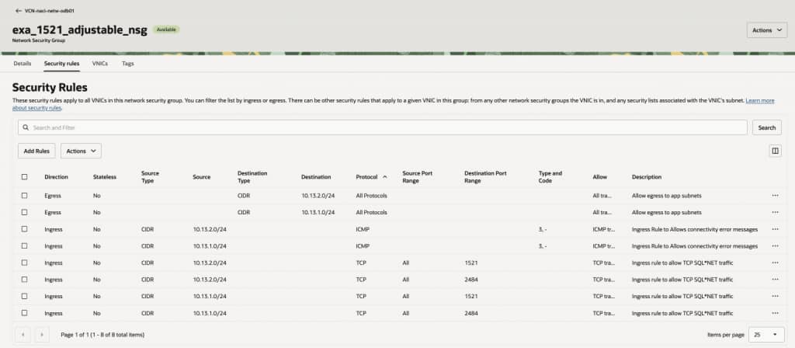Expand the top-right Actions dropdown
The image size is (795, 348).
[766, 30]
